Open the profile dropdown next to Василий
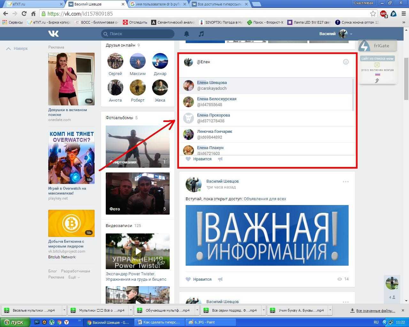 pos(351,34)
